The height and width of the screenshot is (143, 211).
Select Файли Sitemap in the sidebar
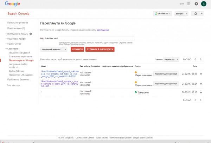[x=17, y=71]
